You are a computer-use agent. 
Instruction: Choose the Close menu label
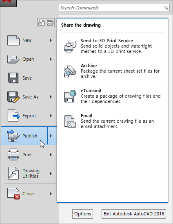[x=28, y=194]
